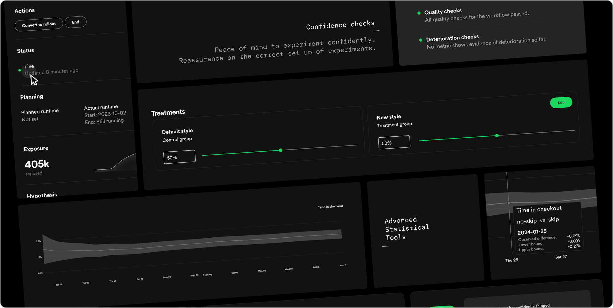Screen dimensions: 613x308
Task: Select the Sat 27 axis label
Action: point(561,257)
